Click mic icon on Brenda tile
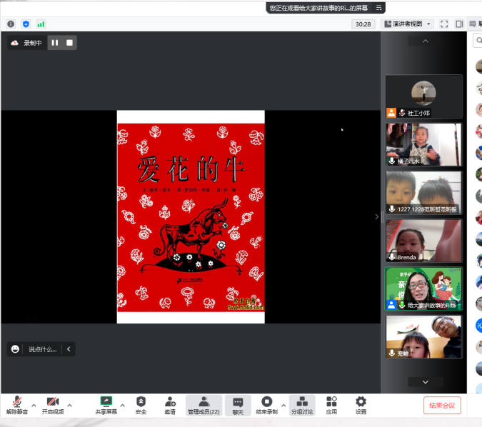 (392, 256)
